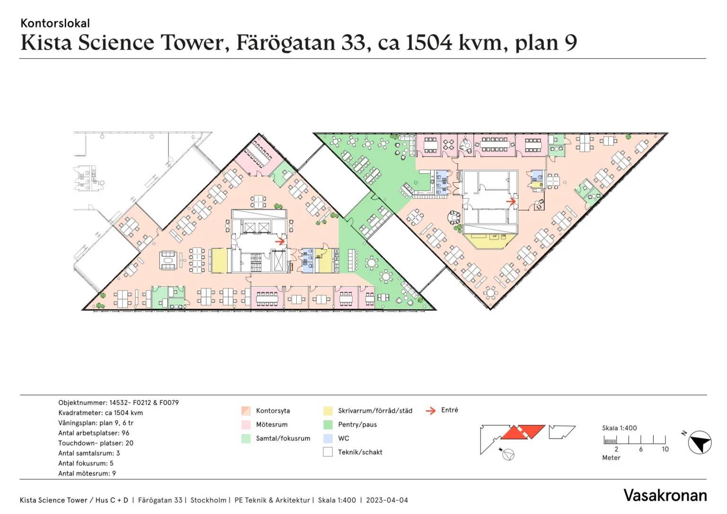Click 'Antal samtalsrum: 3'
The height and width of the screenshot is (514, 727).
89,453
